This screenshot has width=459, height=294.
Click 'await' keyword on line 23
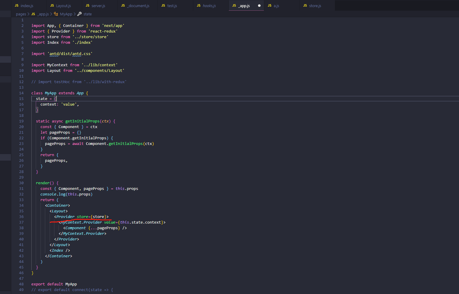(78, 144)
